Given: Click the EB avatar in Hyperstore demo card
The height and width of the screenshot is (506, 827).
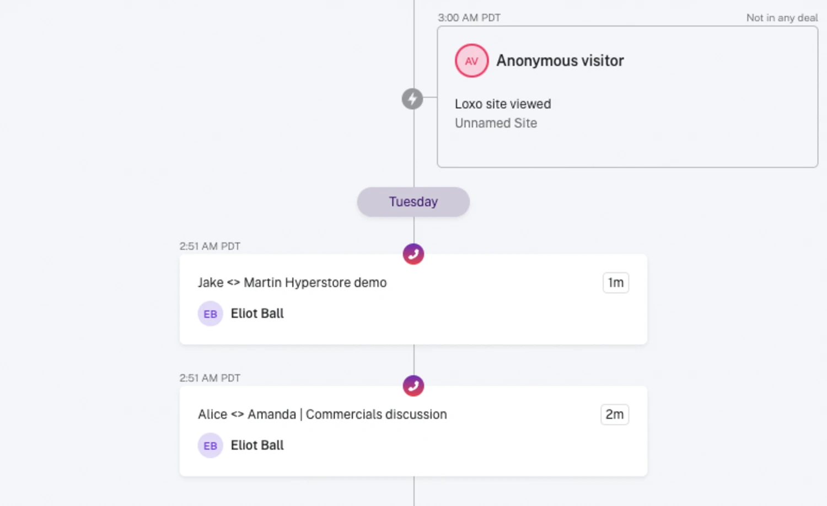Looking at the screenshot, I should pyautogui.click(x=210, y=314).
